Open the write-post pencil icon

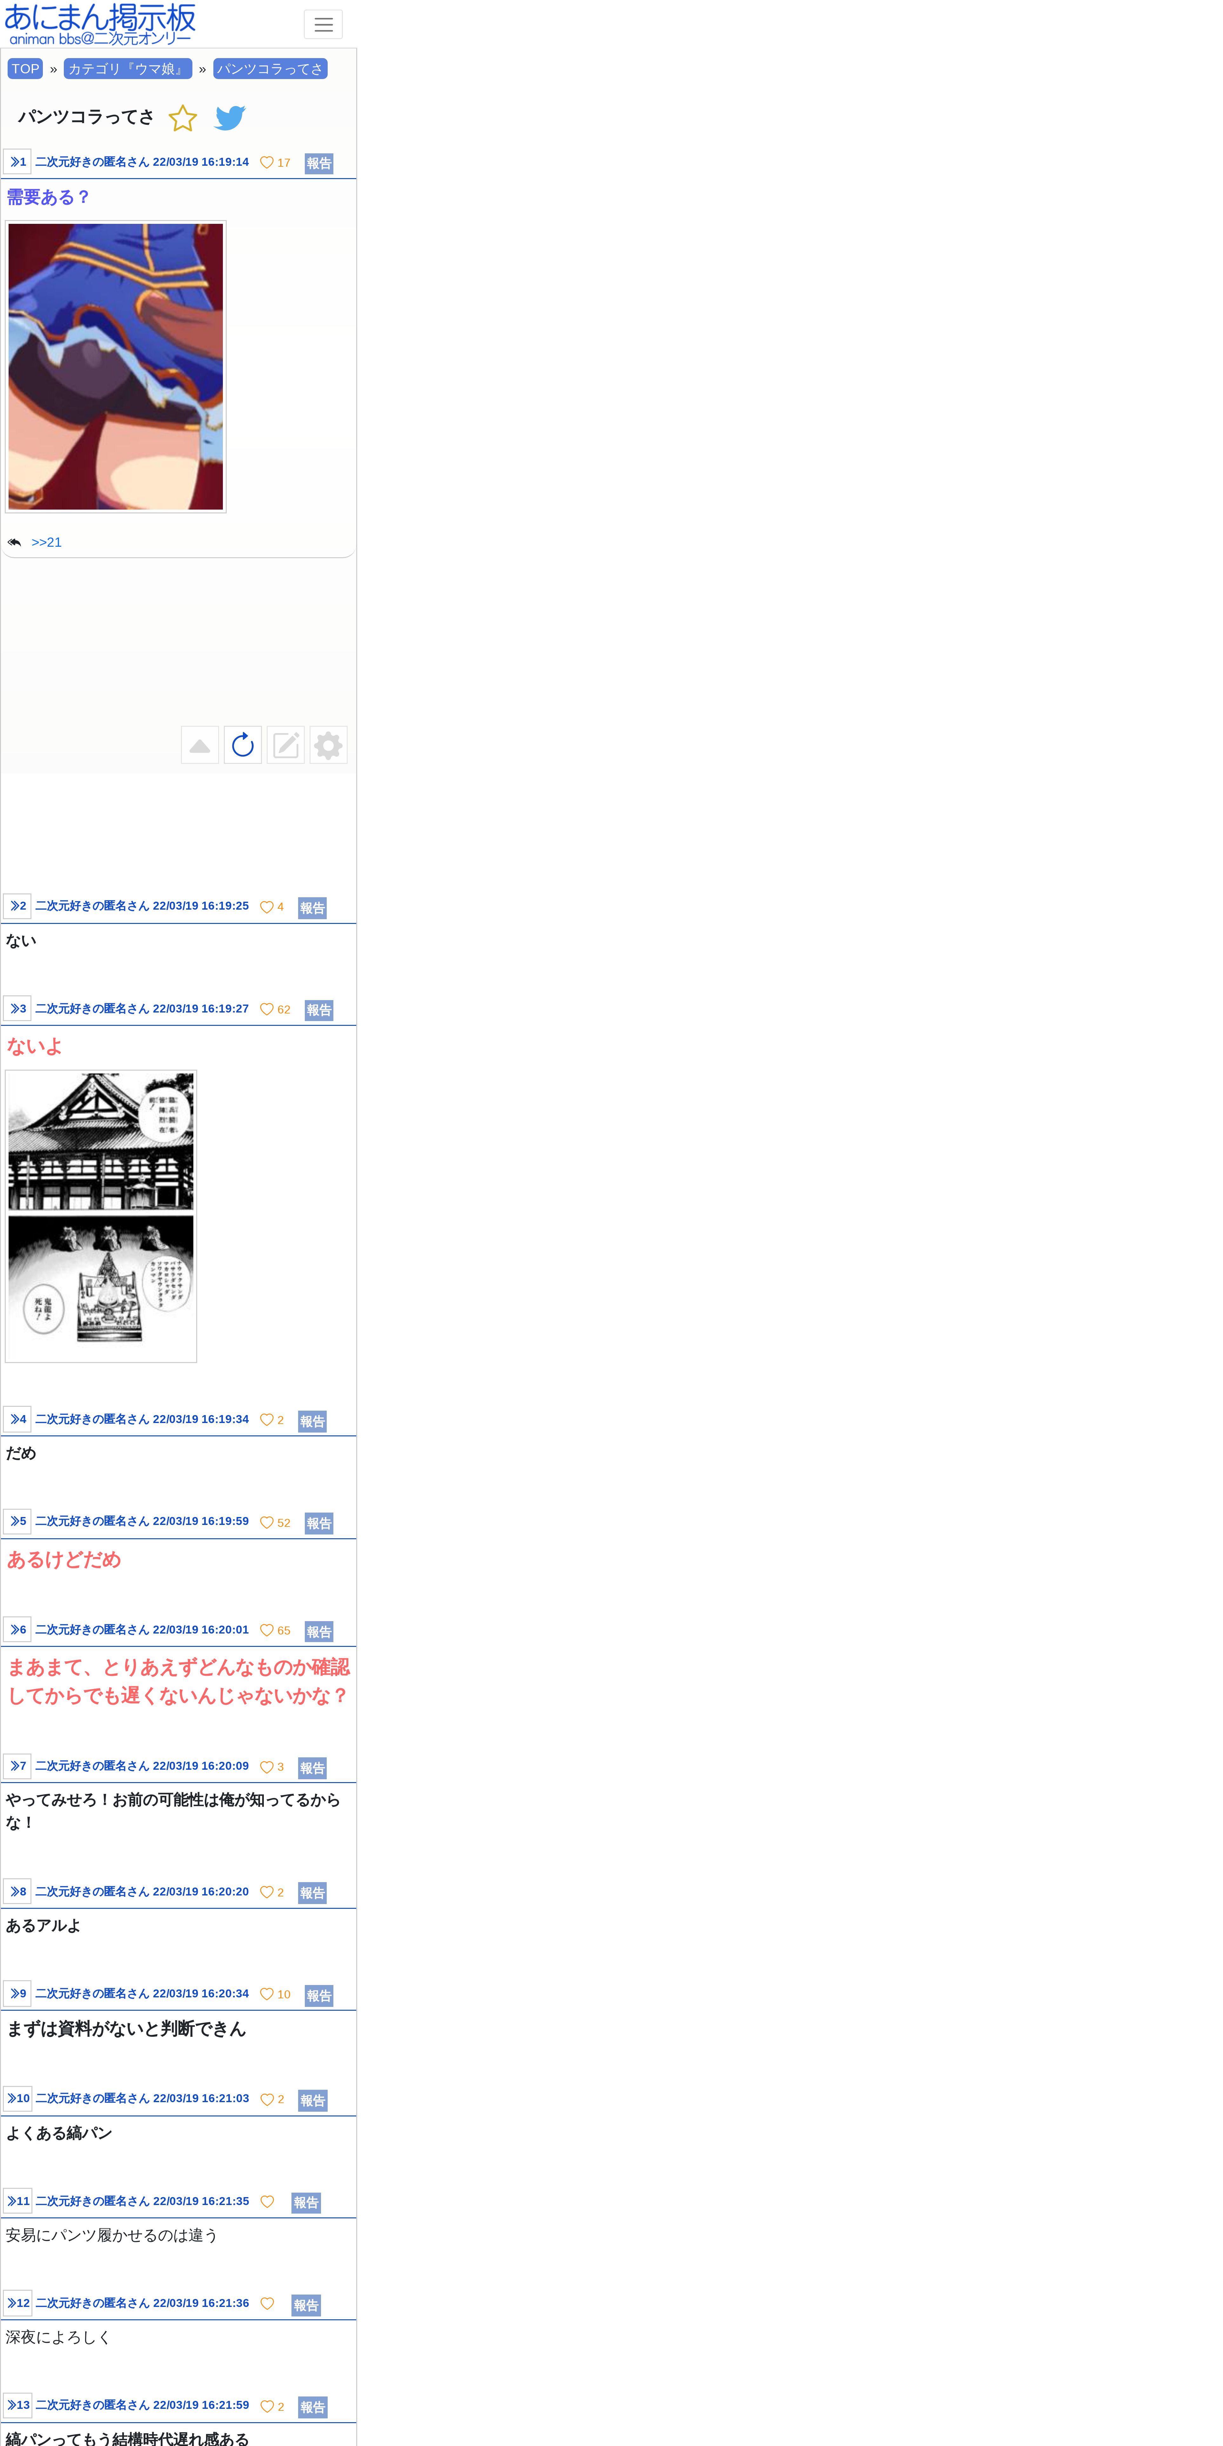pos(286,745)
